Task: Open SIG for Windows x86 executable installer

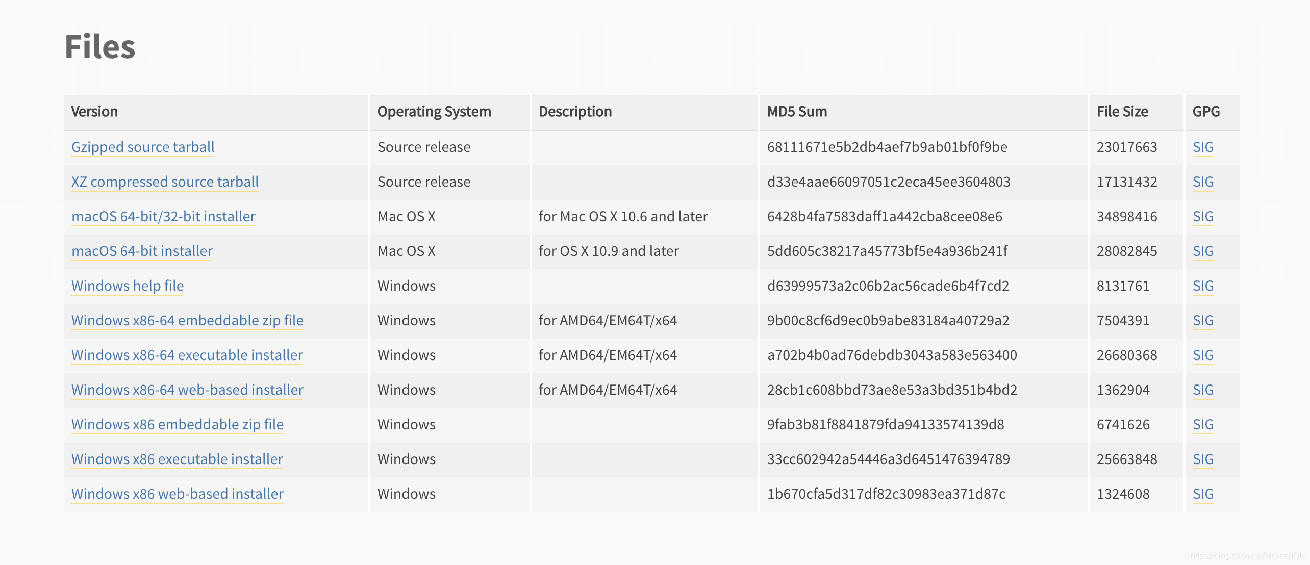Action: 1203,459
